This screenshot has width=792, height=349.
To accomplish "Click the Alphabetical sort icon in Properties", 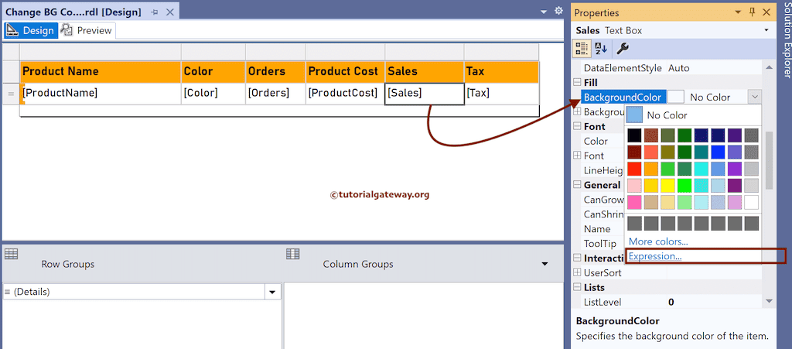I will pos(601,49).
